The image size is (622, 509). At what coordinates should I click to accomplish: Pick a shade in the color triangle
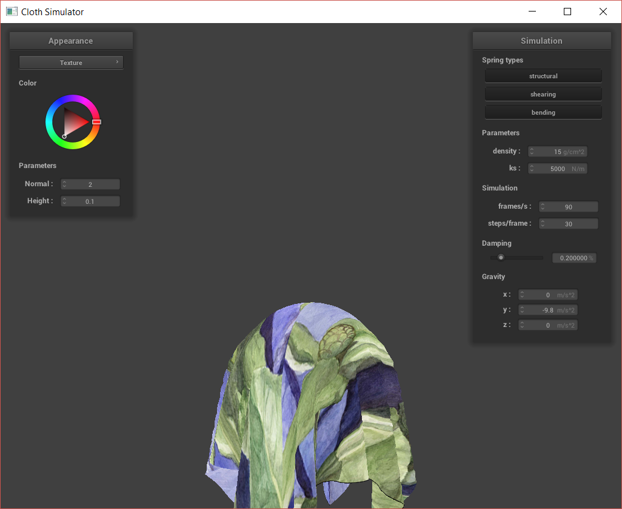point(73,122)
